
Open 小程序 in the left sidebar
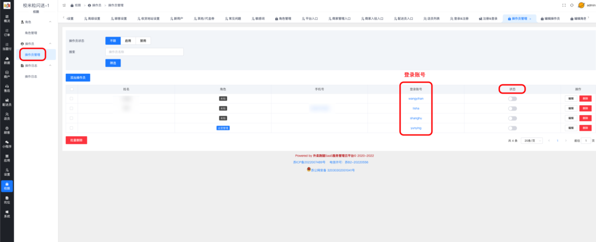(x=6, y=144)
